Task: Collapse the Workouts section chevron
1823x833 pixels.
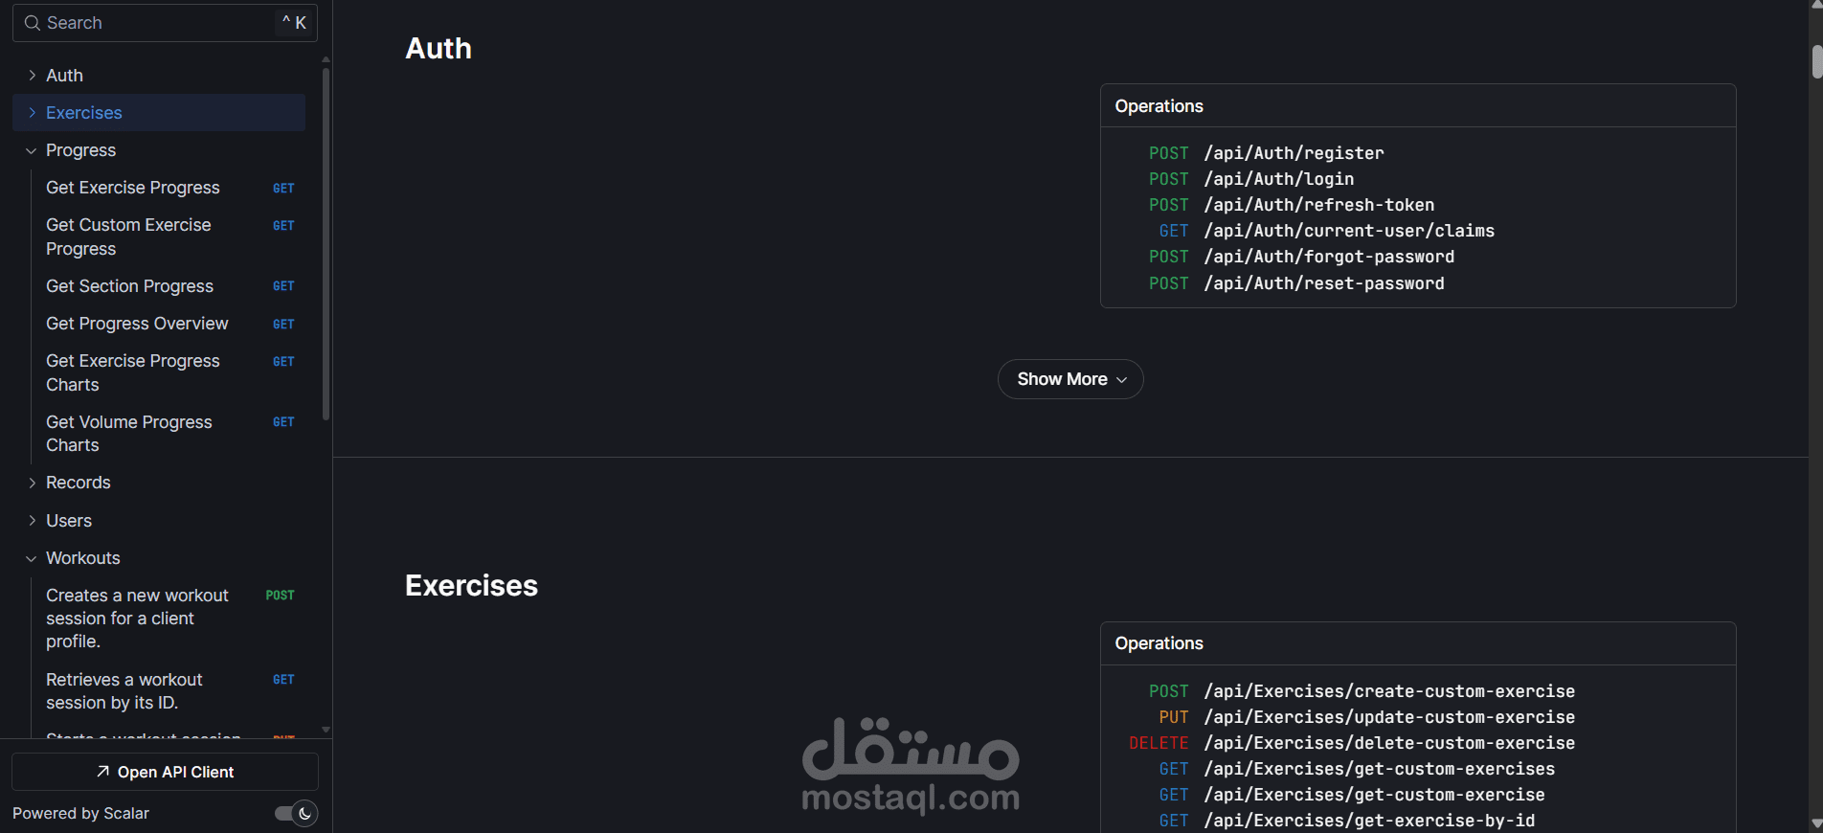Action: click(32, 559)
